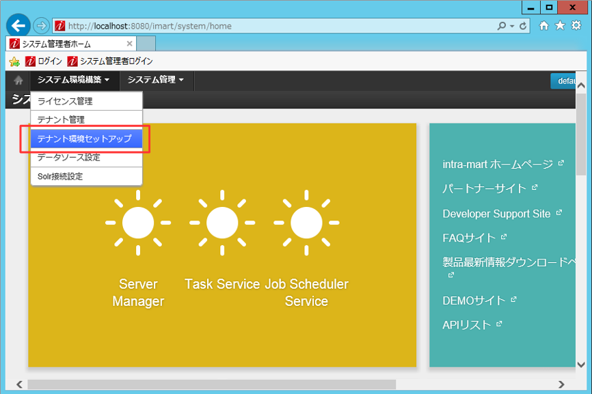Click the horizontal scrollbar thumb
Image resolution: width=592 pixels, height=394 pixels.
coord(211,384)
